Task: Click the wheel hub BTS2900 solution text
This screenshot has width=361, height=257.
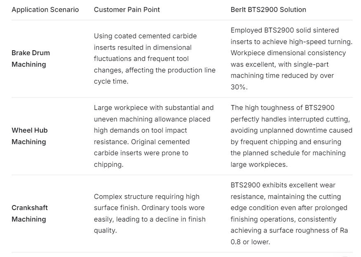Action: [x=291, y=136]
